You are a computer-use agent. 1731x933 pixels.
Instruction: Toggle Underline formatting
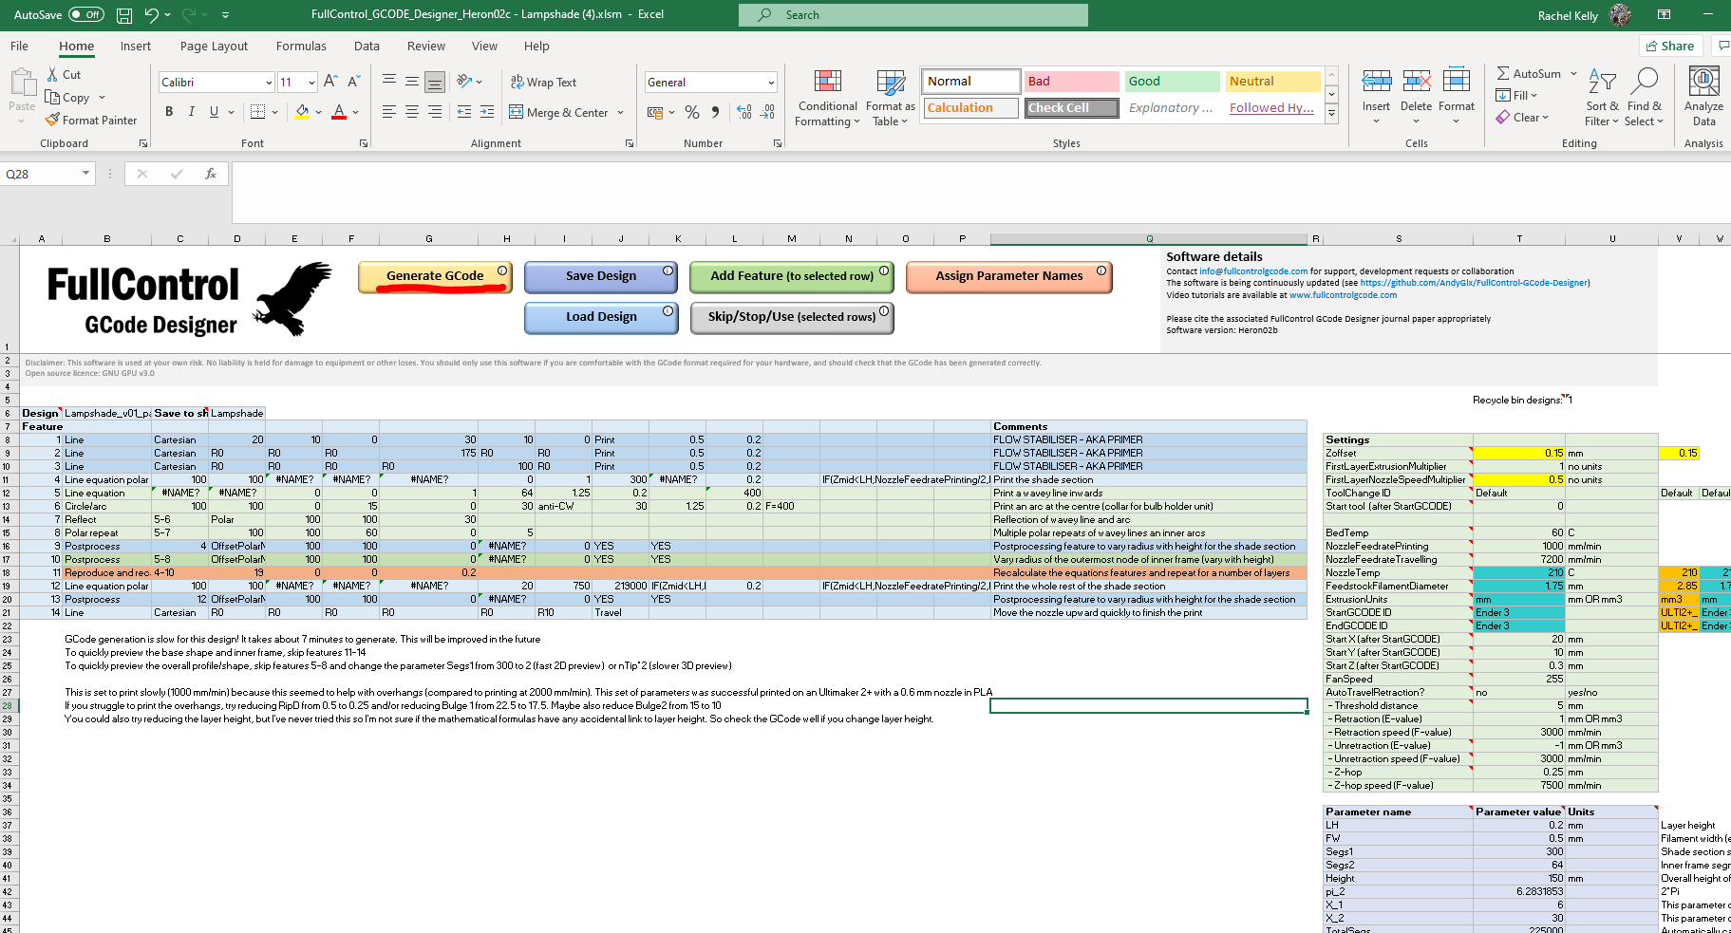214,112
